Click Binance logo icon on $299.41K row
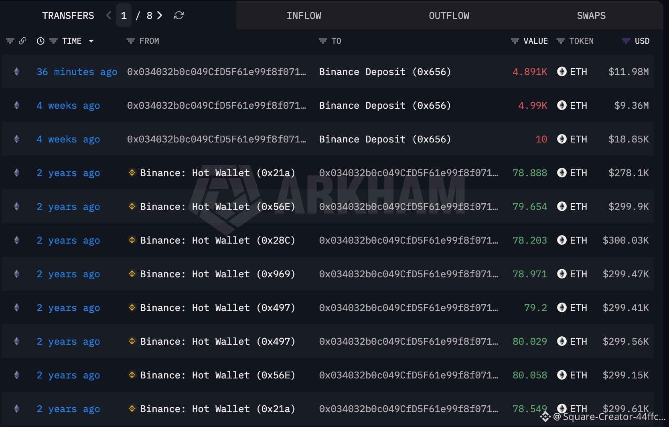 (132, 307)
